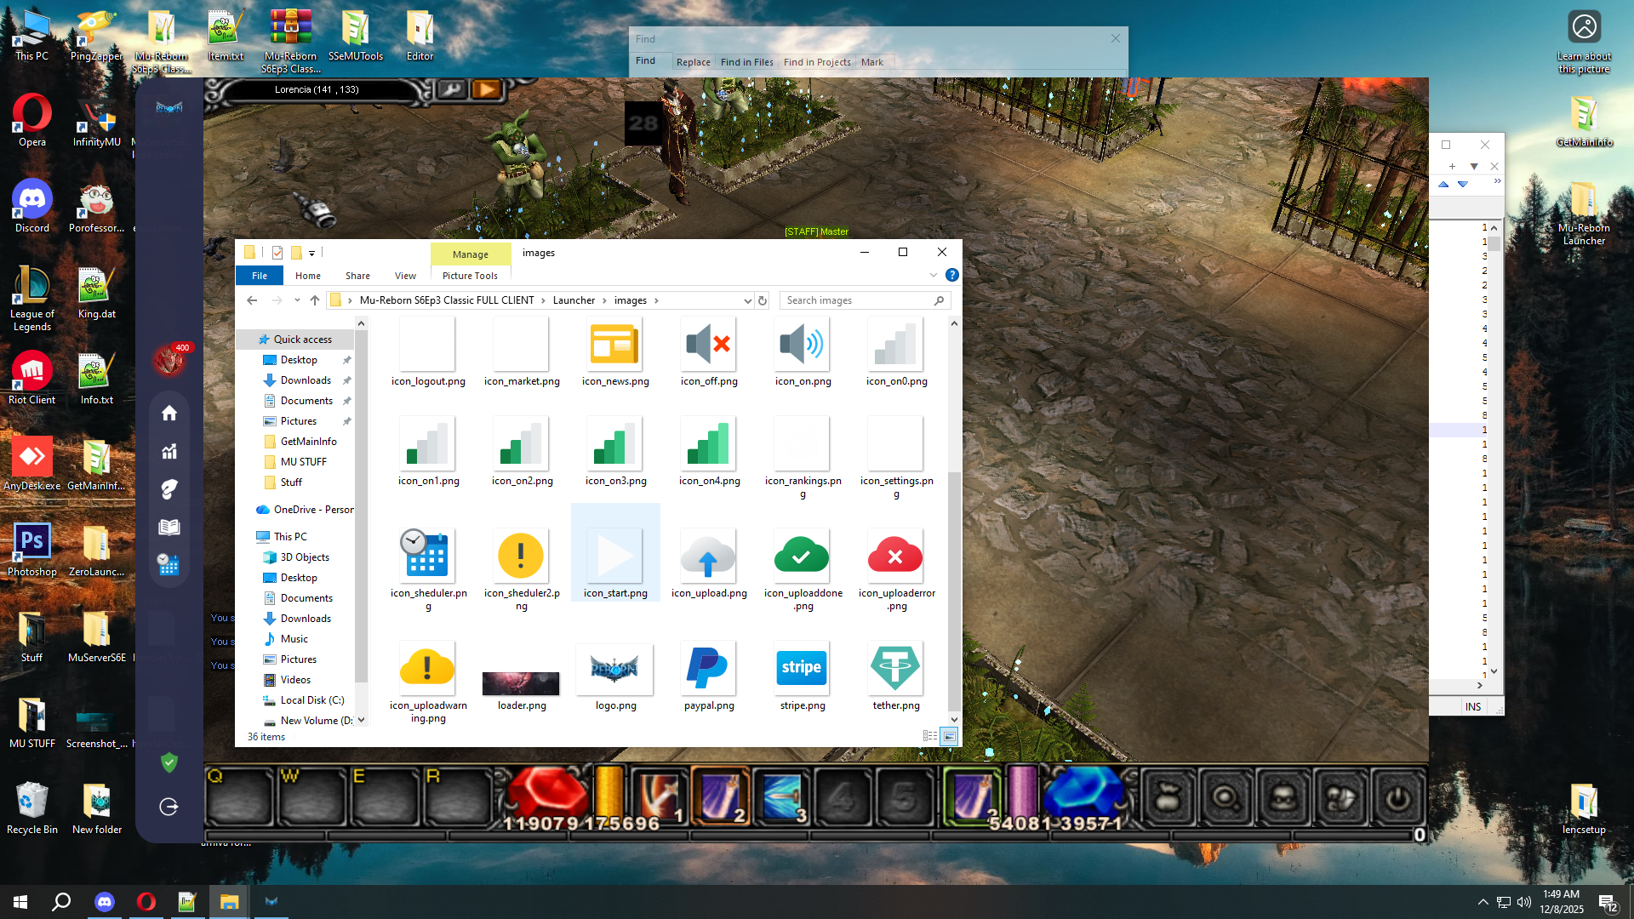Click the home icon in launcher sidebar

click(169, 413)
